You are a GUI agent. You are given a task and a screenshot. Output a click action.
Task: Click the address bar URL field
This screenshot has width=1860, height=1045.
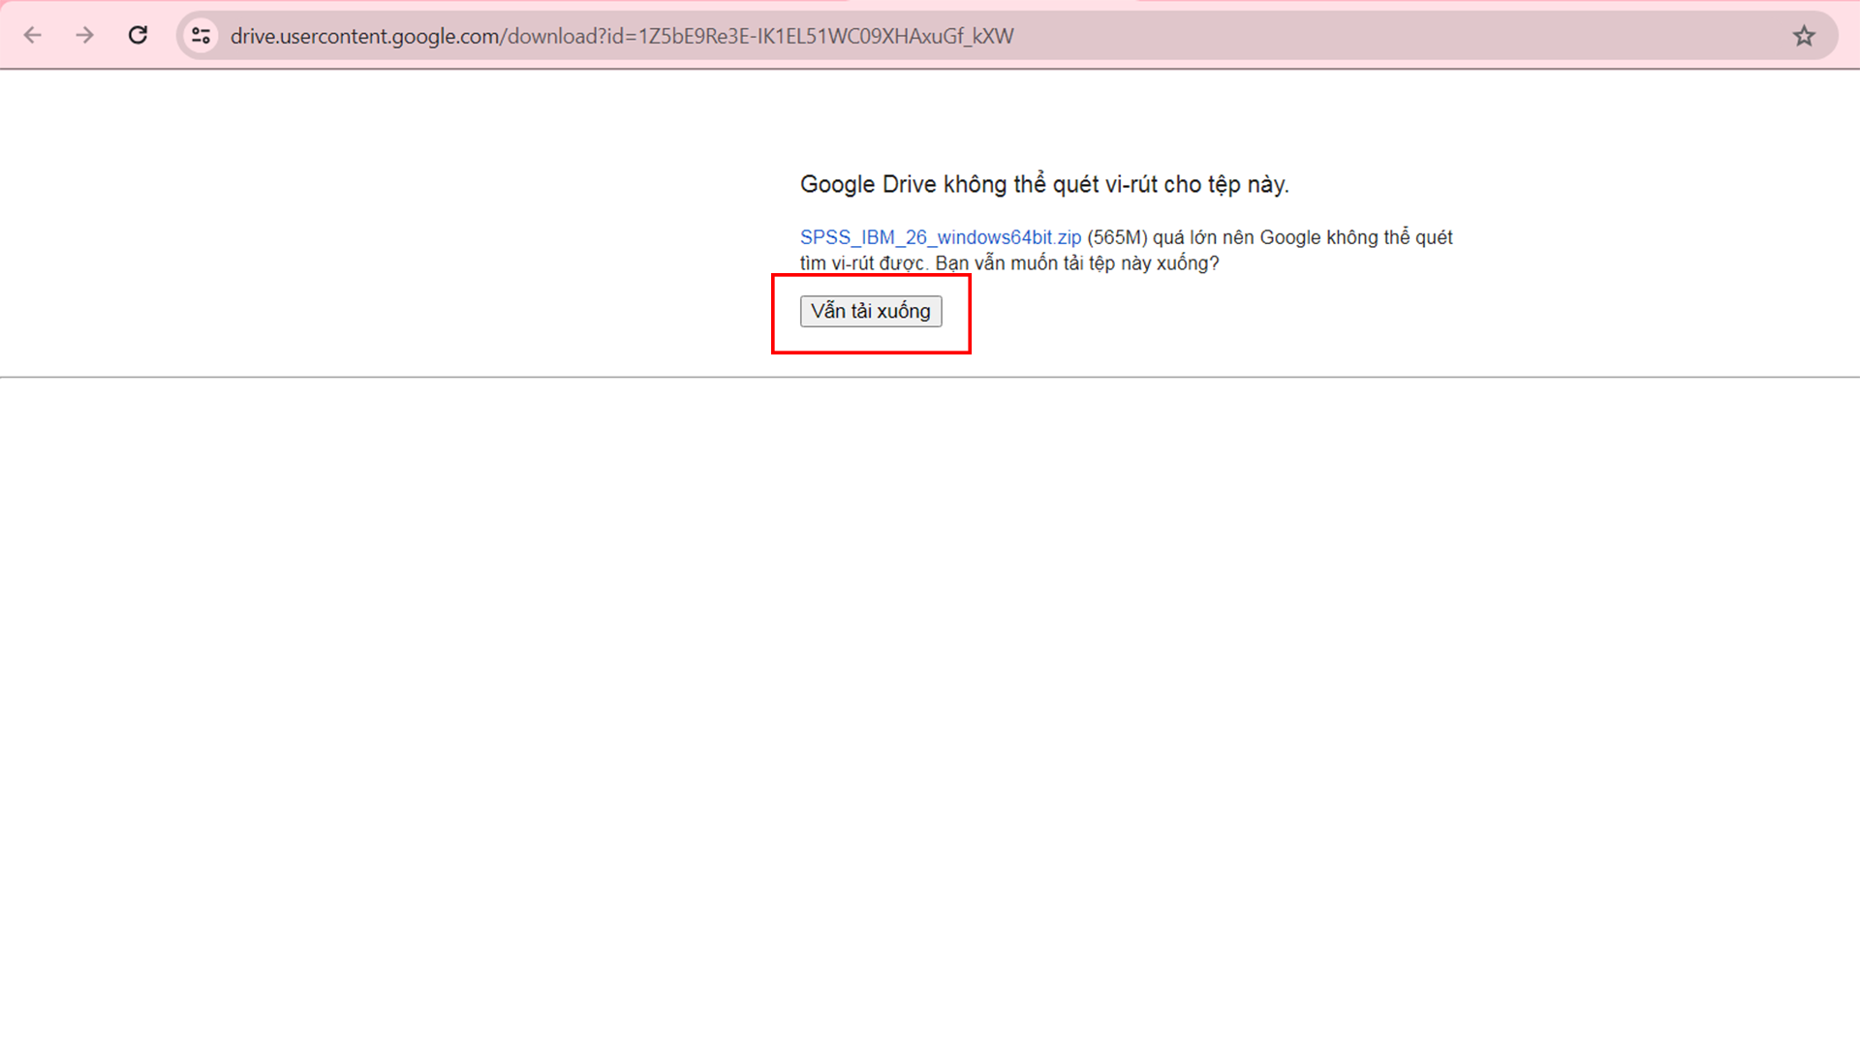pos(1007,36)
